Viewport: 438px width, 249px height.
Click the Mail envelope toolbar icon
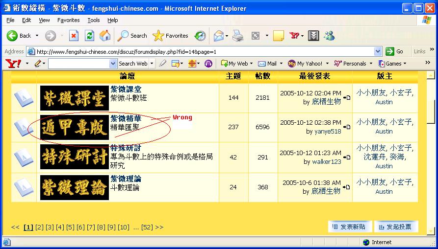219,36
